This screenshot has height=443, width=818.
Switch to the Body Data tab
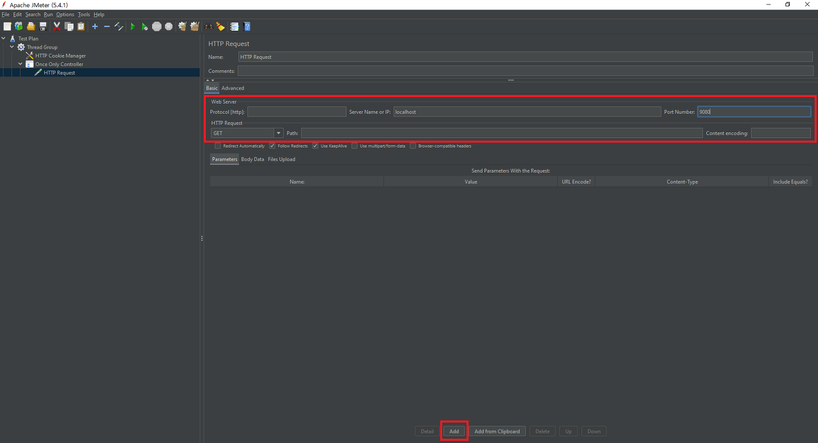252,159
